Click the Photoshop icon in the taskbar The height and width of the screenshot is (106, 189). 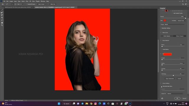point(130,104)
